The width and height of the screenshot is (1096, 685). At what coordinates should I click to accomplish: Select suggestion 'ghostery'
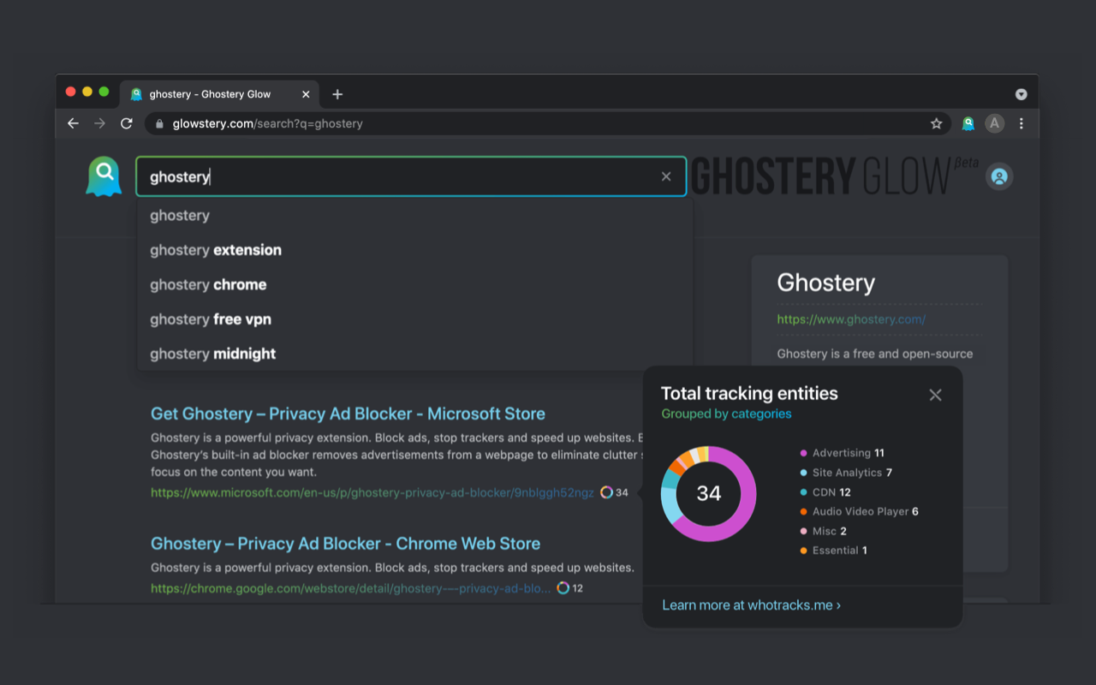(414, 216)
